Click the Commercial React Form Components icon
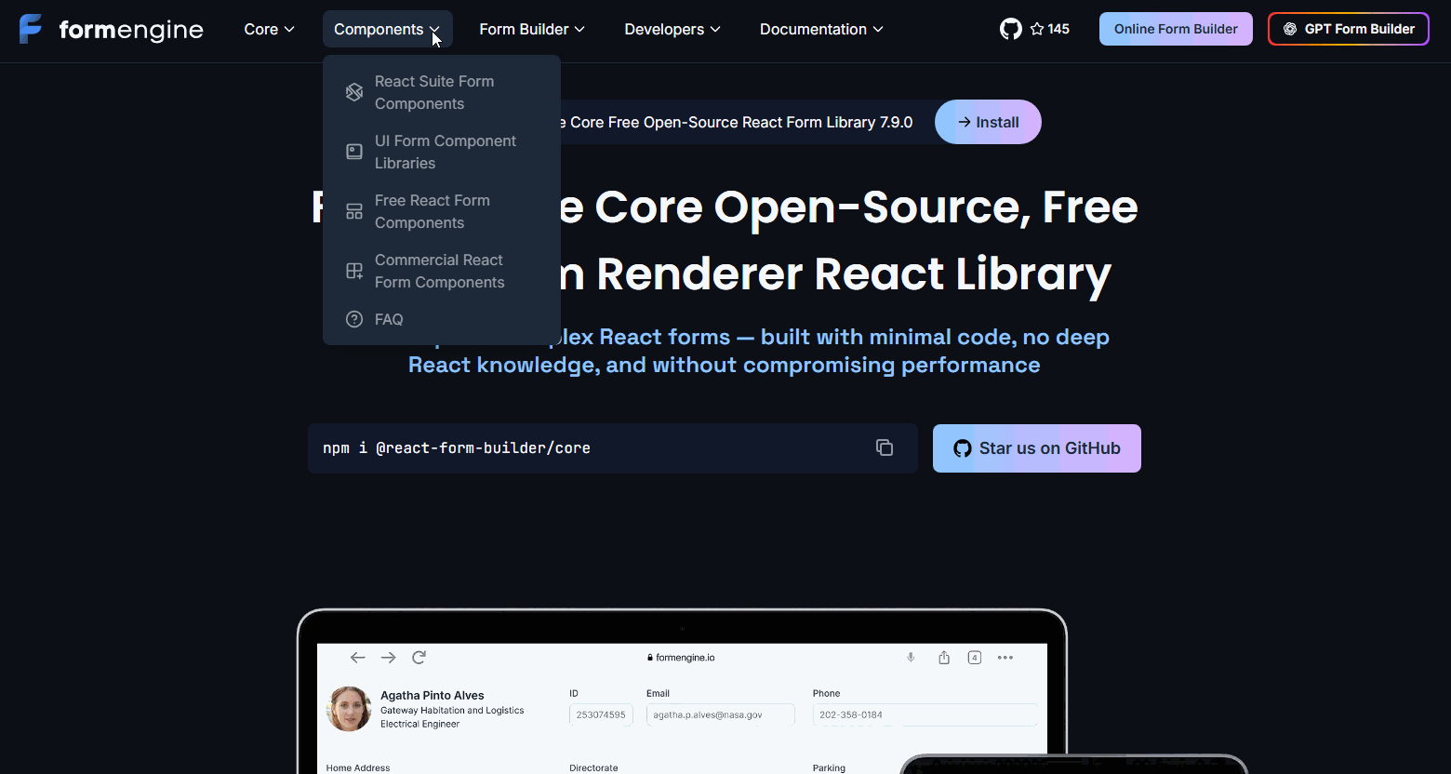 pyautogui.click(x=354, y=271)
